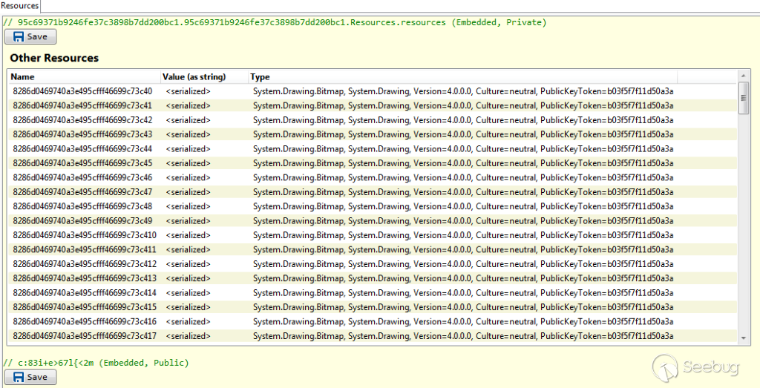Switch to the Resources tab
The height and width of the screenshot is (388, 760).
[x=20, y=6]
